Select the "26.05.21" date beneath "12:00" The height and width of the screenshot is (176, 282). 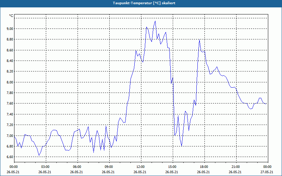[x=140, y=172]
